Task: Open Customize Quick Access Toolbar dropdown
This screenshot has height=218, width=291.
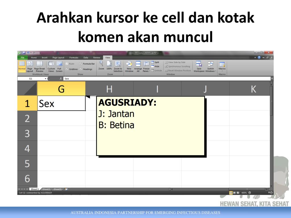Action: click(40, 53)
